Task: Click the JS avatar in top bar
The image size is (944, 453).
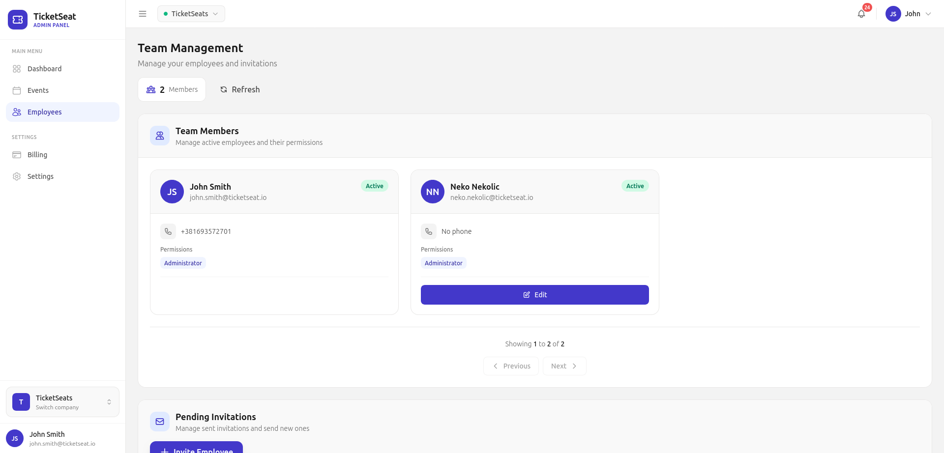Action: 893,14
